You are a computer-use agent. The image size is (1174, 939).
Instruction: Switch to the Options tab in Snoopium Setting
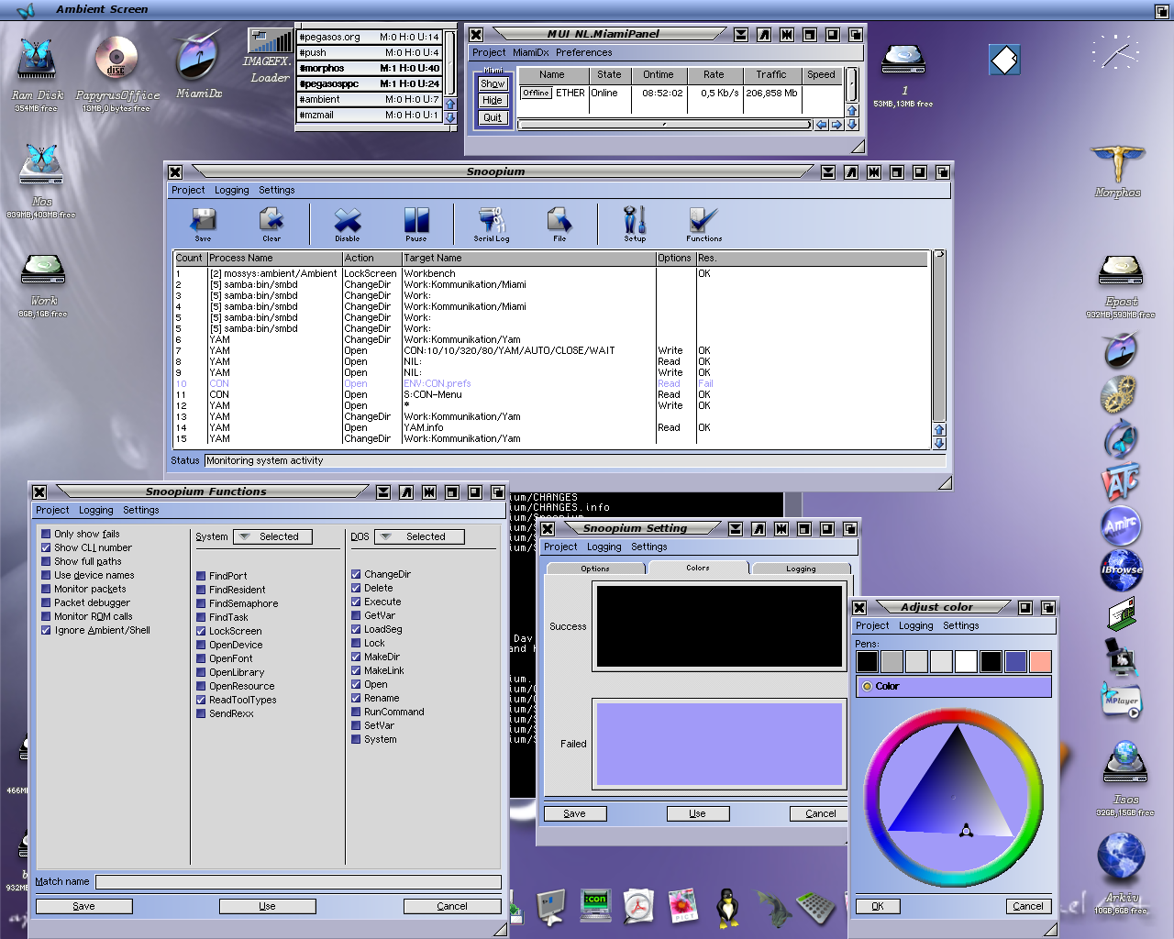[595, 569]
